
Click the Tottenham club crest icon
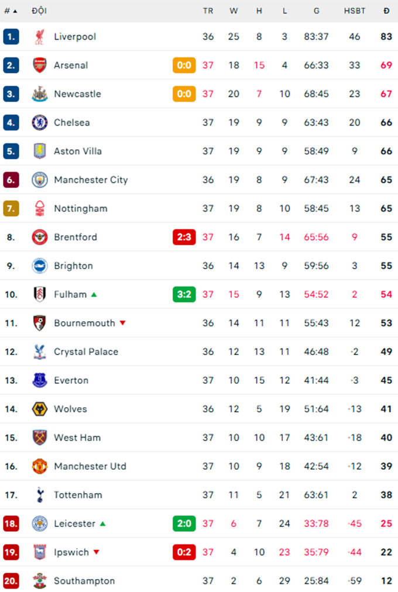[x=40, y=495]
